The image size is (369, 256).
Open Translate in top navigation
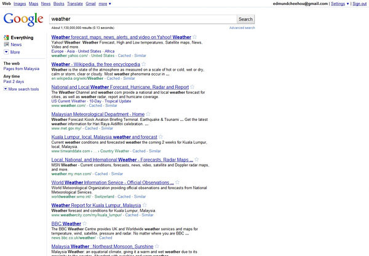tap(75, 4)
